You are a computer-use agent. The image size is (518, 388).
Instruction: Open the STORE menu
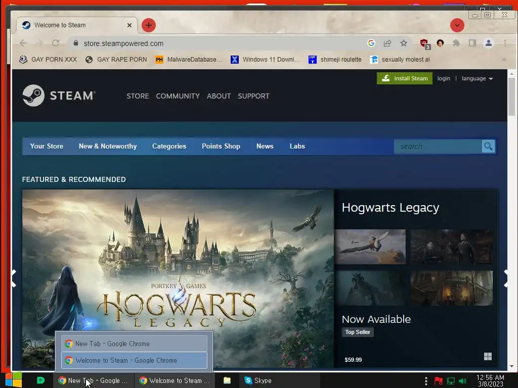point(138,96)
